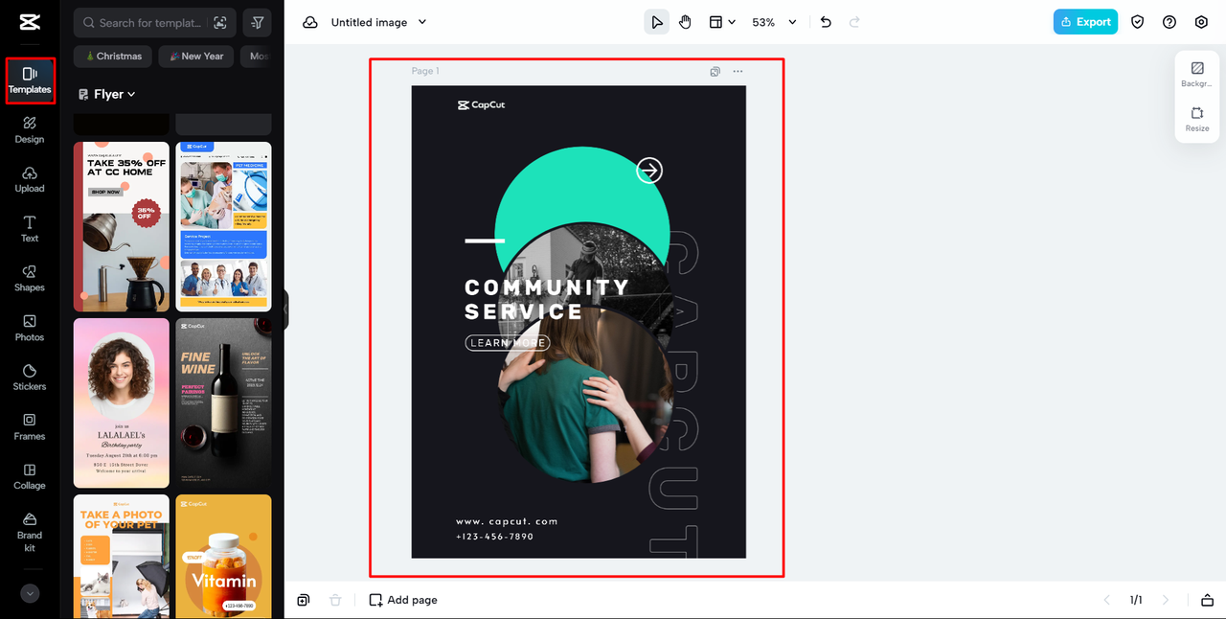Open the Background option panel
1226x619 pixels.
pos(1197,75)
